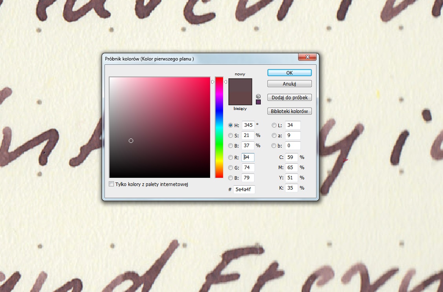Viewport: 443px width, 292px height.
Task: Click inside the large color field square
Action: tap(159, 128)
